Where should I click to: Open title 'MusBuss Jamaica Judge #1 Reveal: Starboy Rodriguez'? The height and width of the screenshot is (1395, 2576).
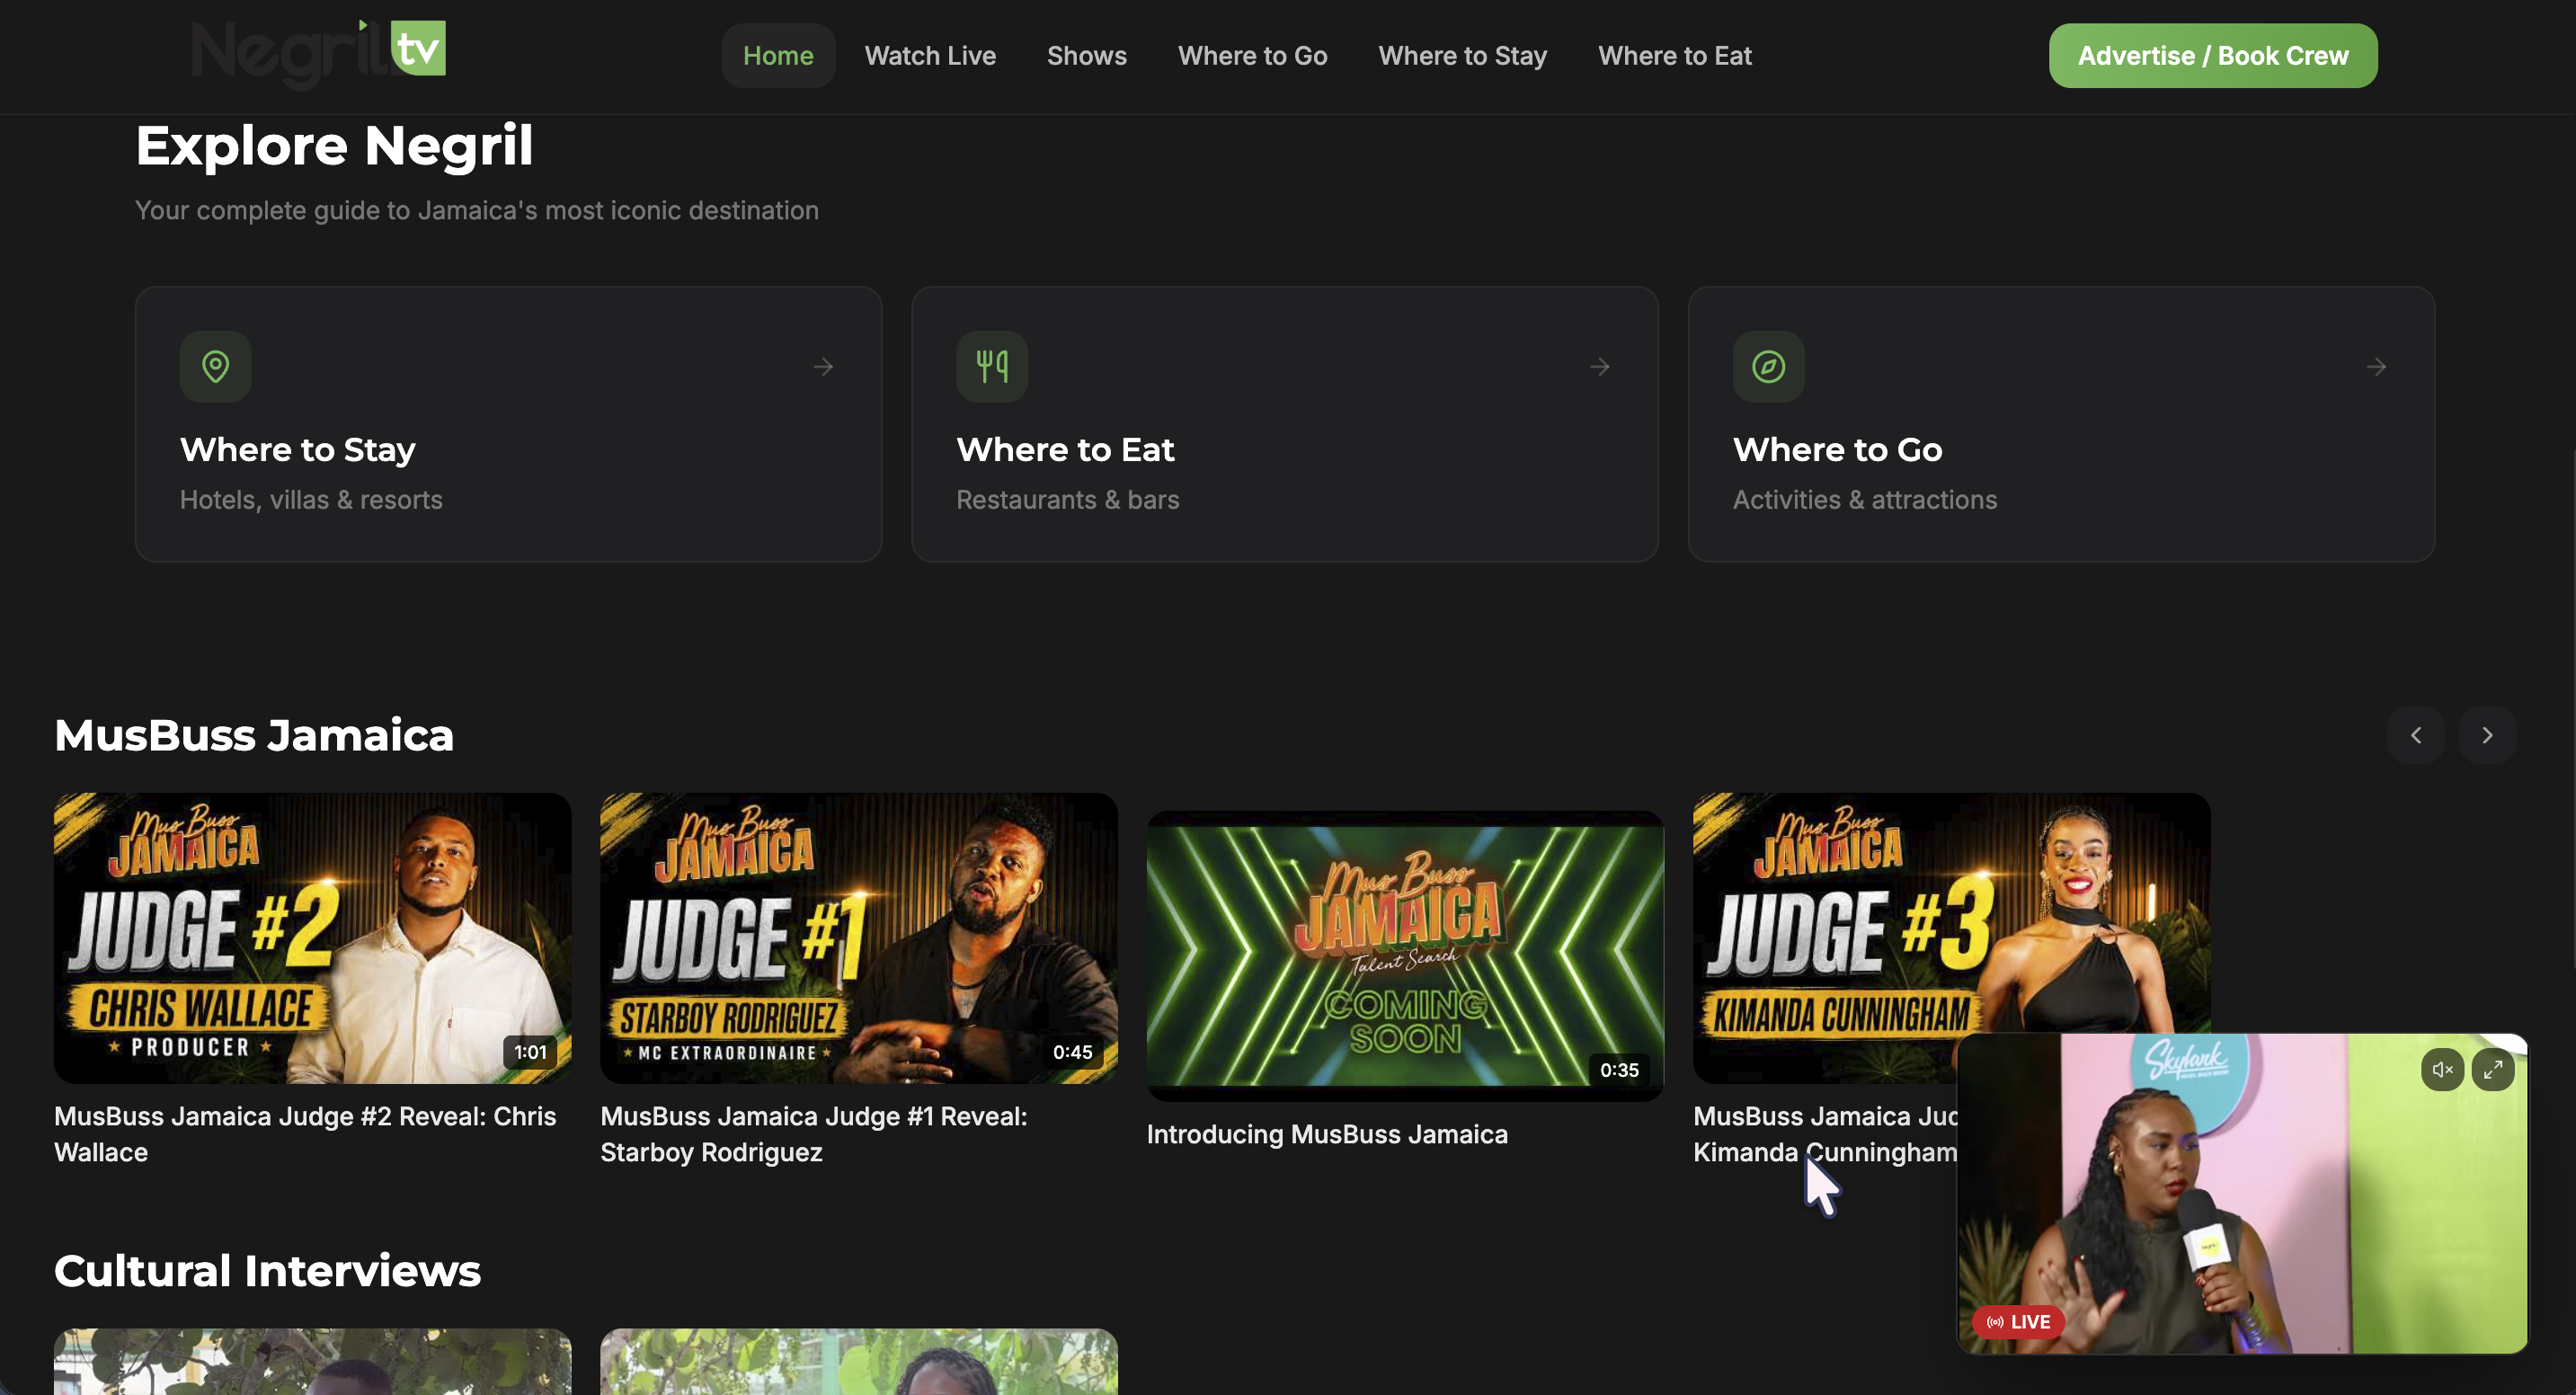814,1134
